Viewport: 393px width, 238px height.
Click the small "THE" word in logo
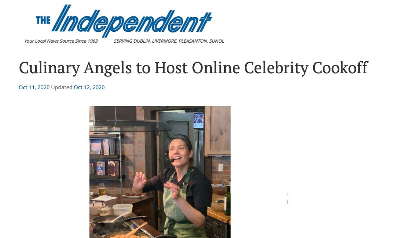(x=43, y=20)
